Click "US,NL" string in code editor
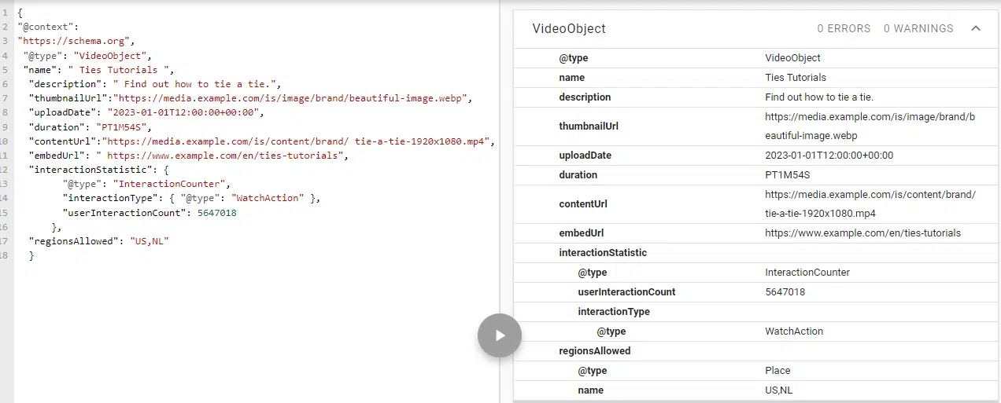Screen dimensions: 1001x403 point(150,241)
